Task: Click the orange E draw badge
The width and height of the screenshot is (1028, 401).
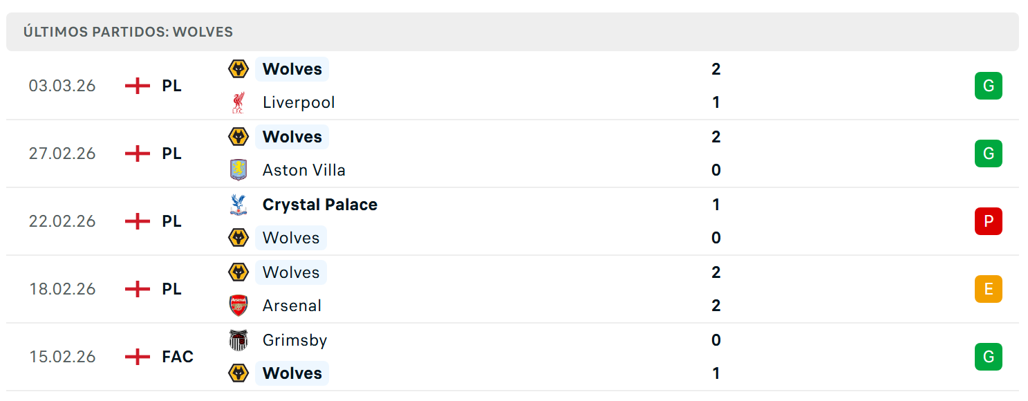Action: (x=989, y=289)
